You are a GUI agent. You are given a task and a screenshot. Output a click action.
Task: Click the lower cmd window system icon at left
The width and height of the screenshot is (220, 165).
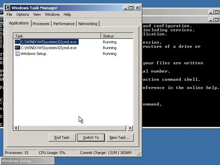coord(2,20)
